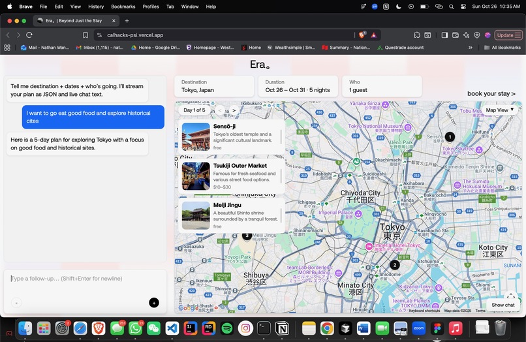This screenshot has height=342, width=526.
Task: Click the browser forward arrow
Action: point(18,35)
